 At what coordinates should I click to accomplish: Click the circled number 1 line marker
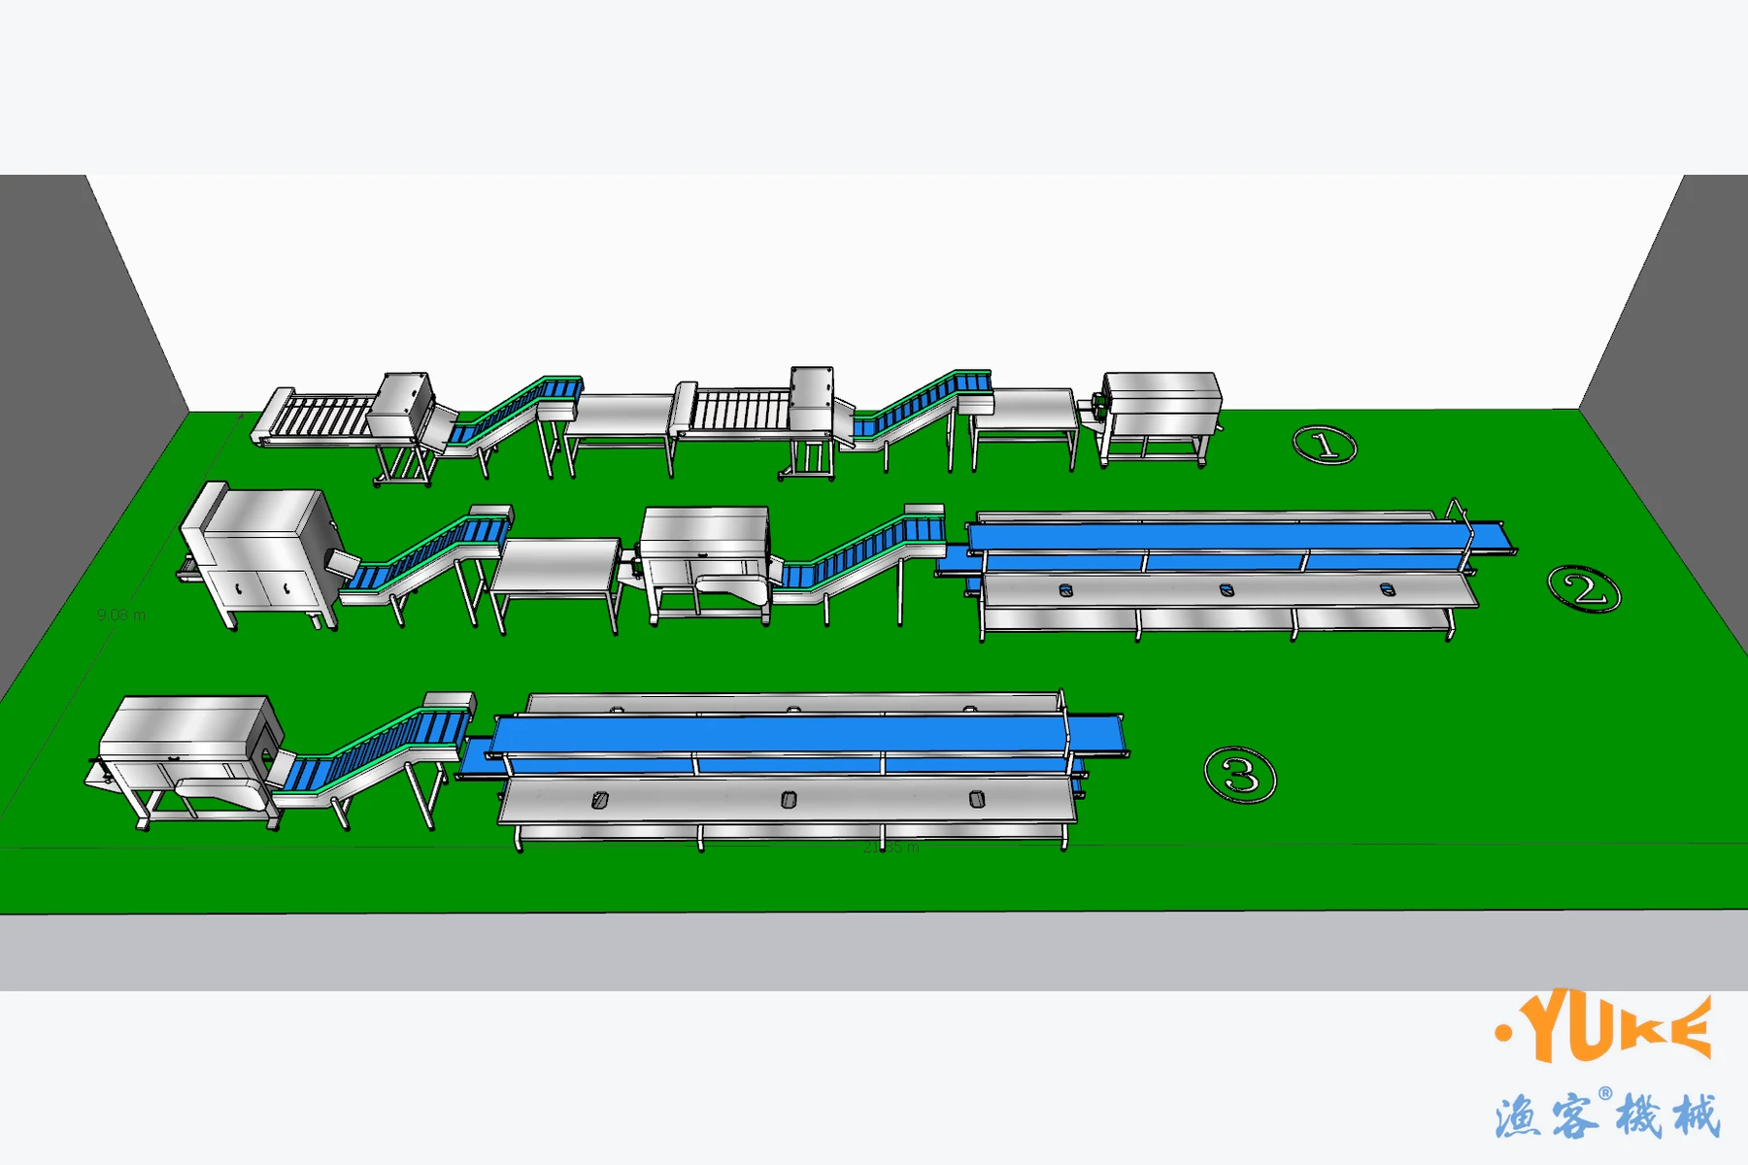(1325, 446)
